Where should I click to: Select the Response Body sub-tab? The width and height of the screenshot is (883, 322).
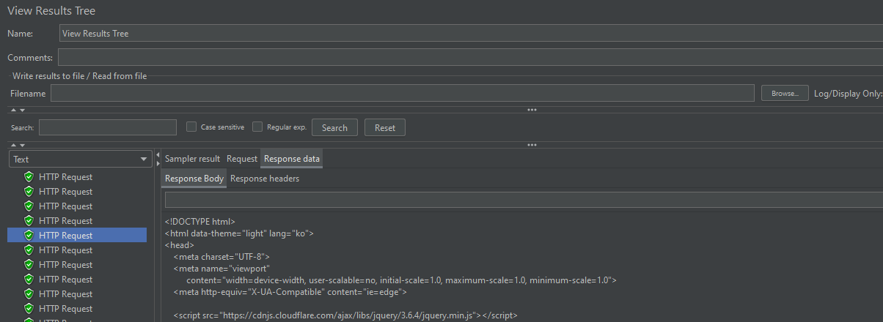[194, 179]
